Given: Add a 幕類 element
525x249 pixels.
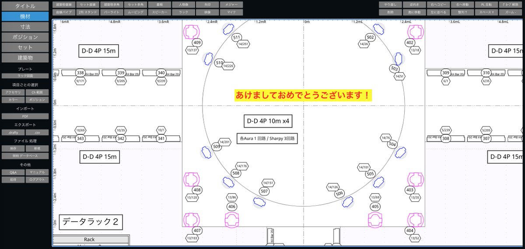Looking at the screenshot, I should 159,4.
